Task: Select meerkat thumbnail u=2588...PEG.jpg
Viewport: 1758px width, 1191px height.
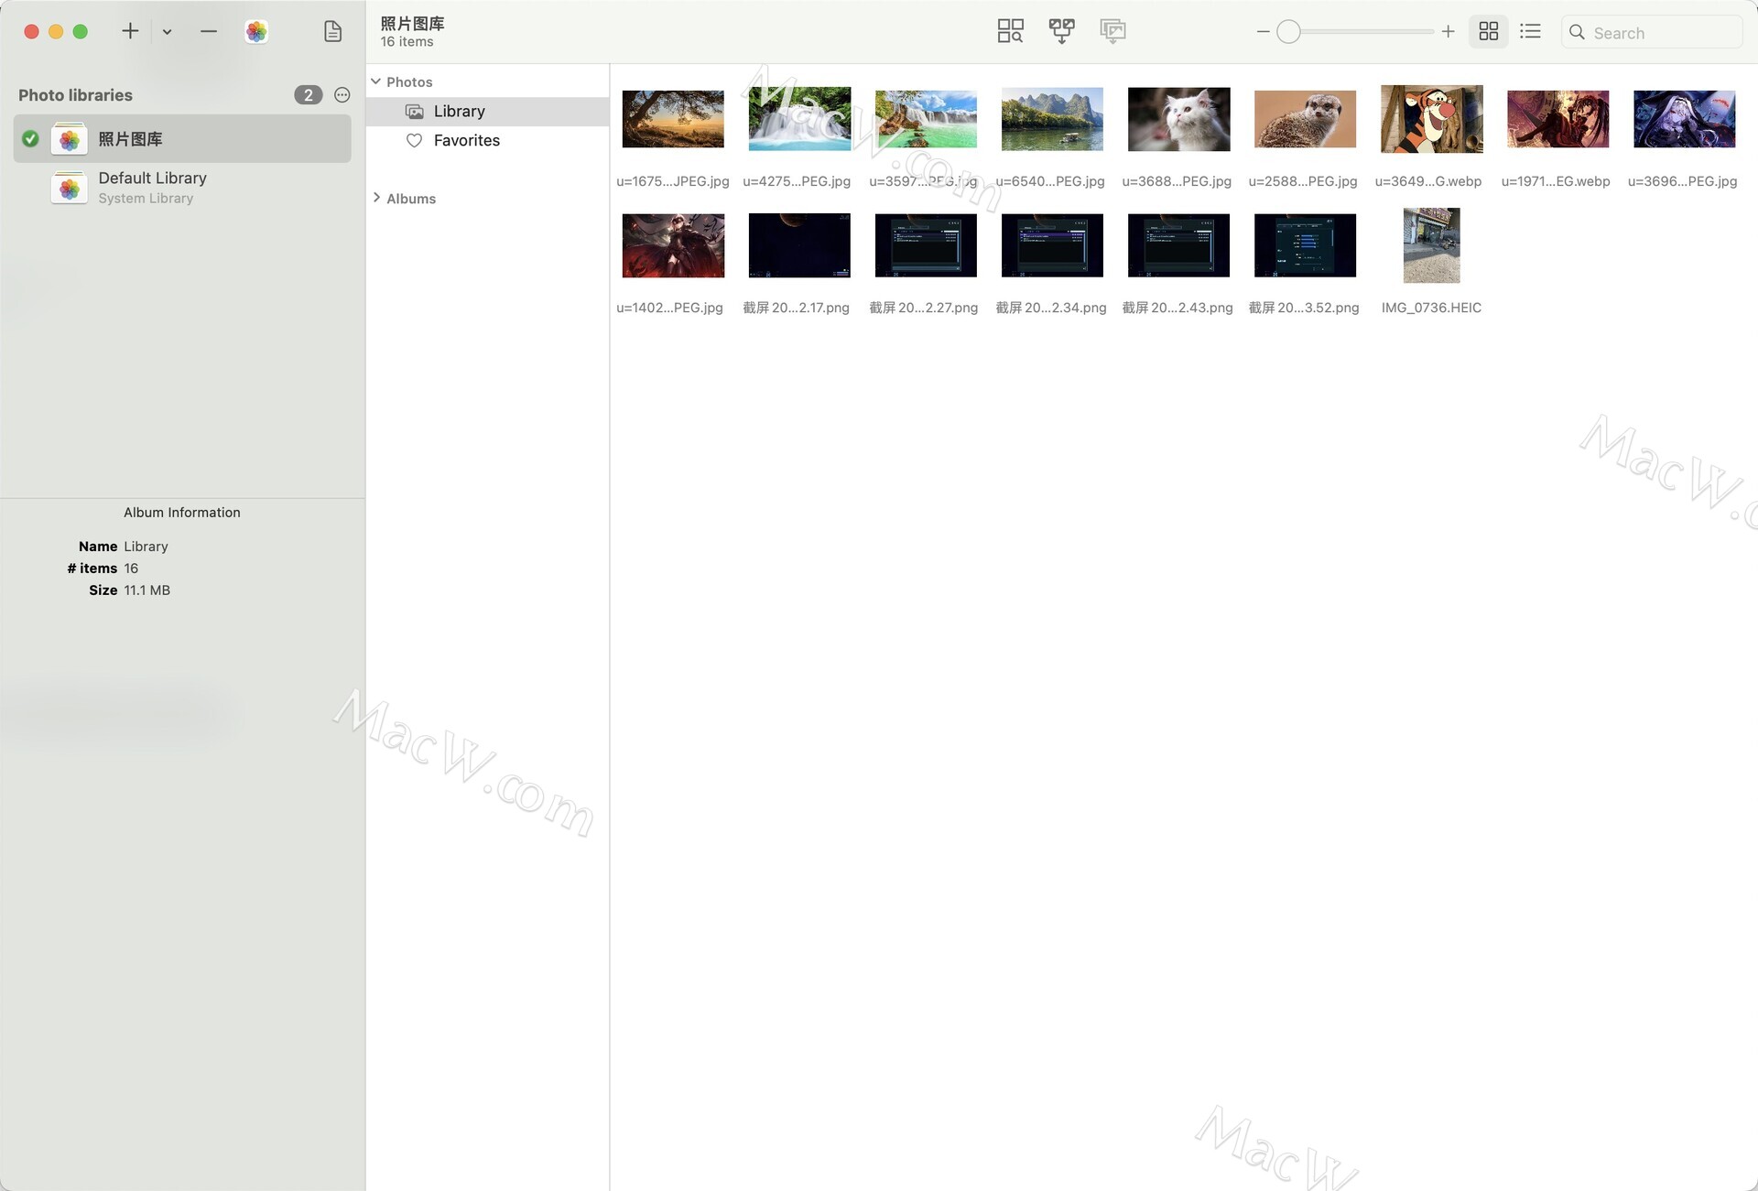Action: (x=1305, y=119)
